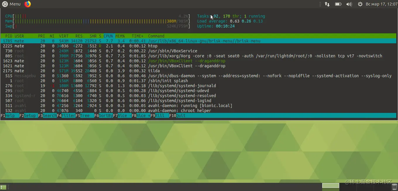Select the dbus-daemon process row

point(198,76)
